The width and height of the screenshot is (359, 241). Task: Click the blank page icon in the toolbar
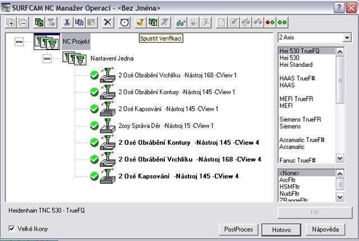(222, 22)
